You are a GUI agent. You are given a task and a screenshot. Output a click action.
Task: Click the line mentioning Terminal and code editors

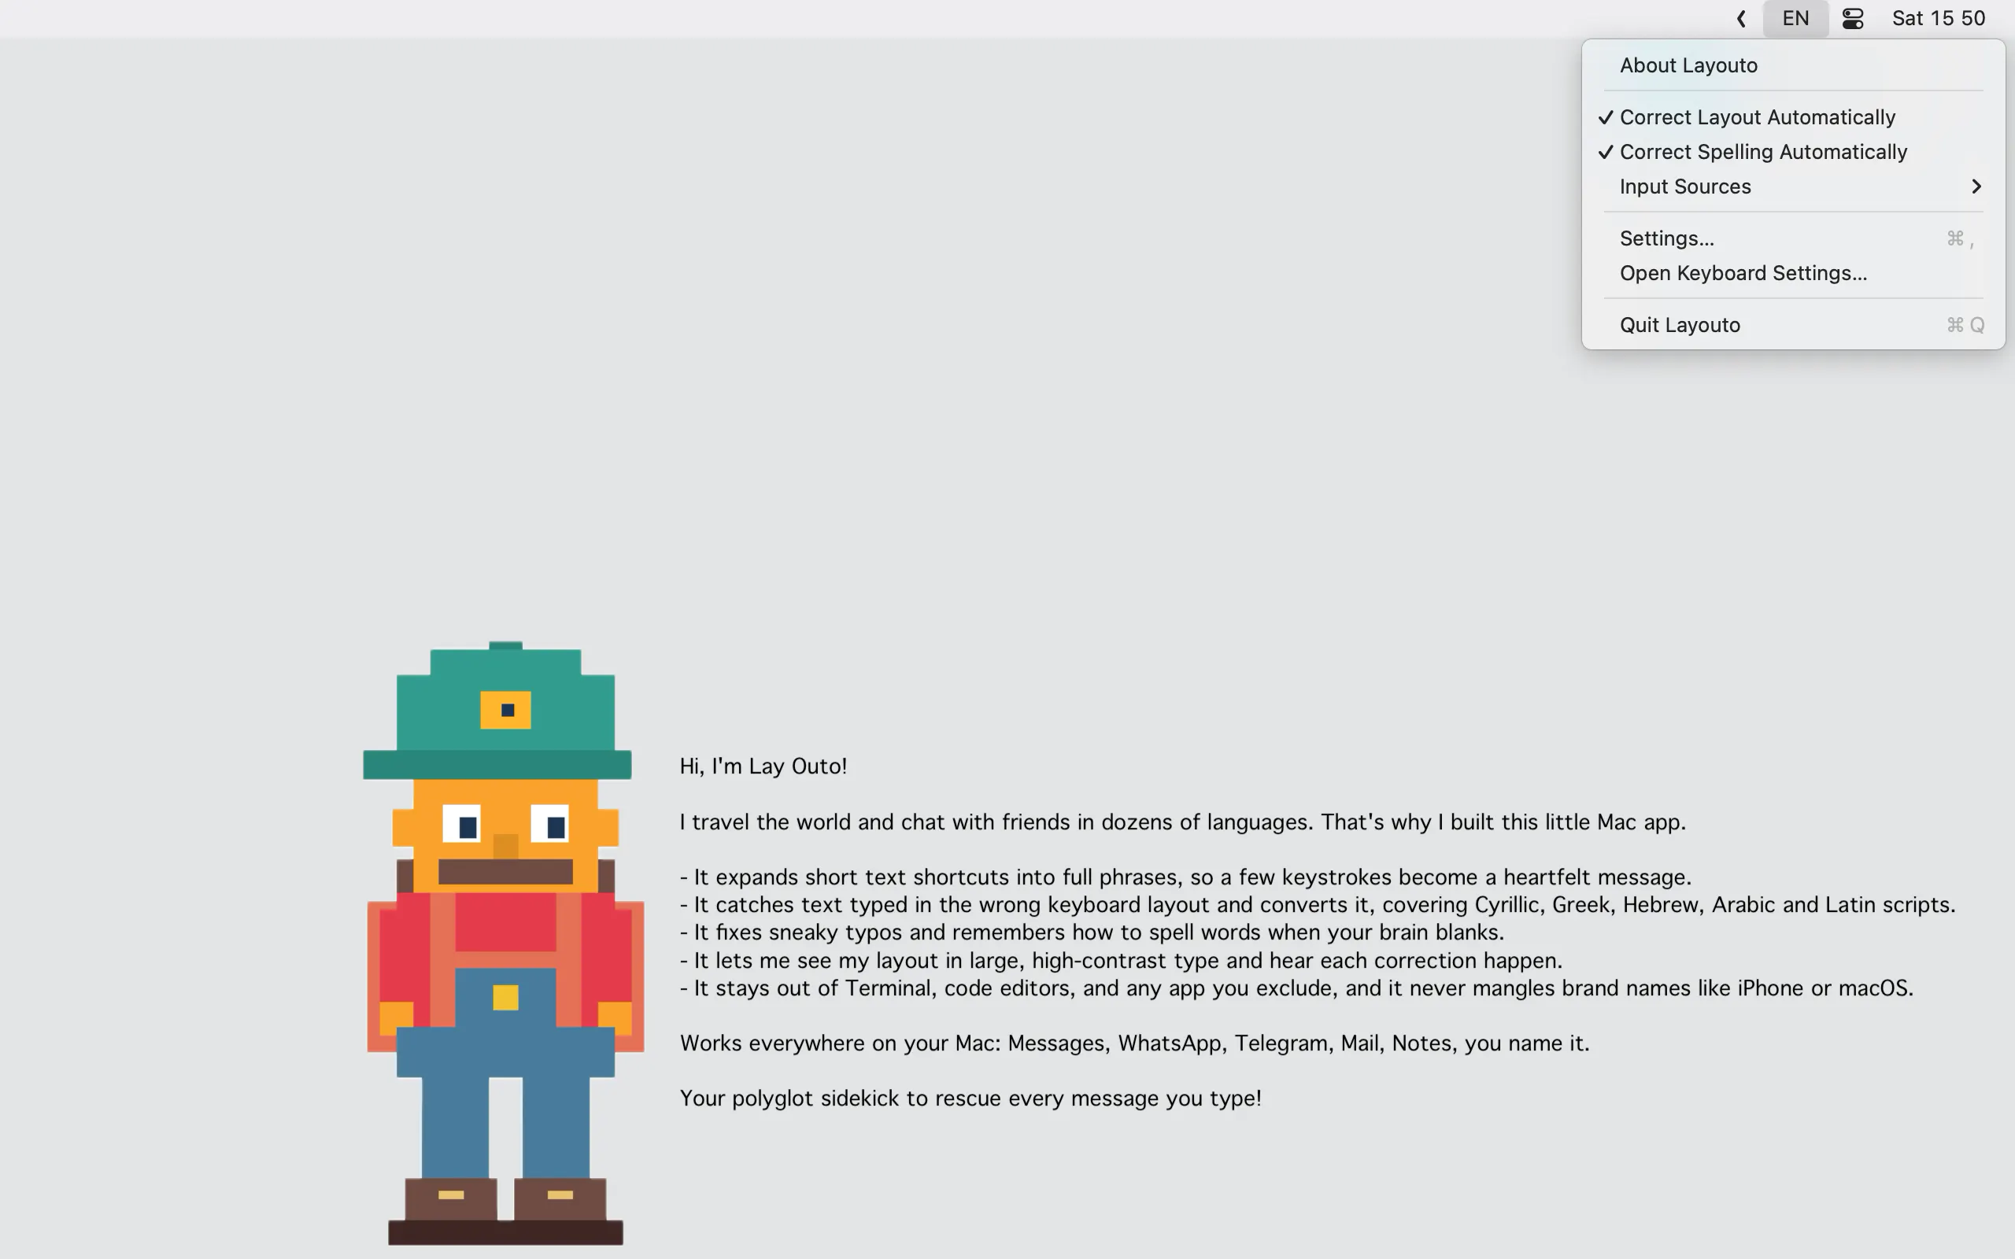(1296, 988)
